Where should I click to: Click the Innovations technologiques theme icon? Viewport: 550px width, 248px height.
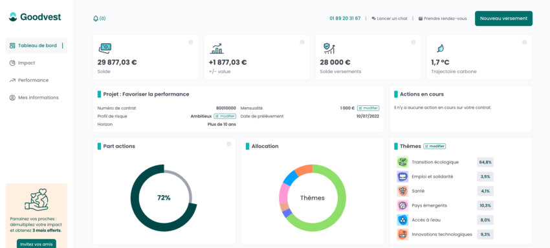(402, 234)
